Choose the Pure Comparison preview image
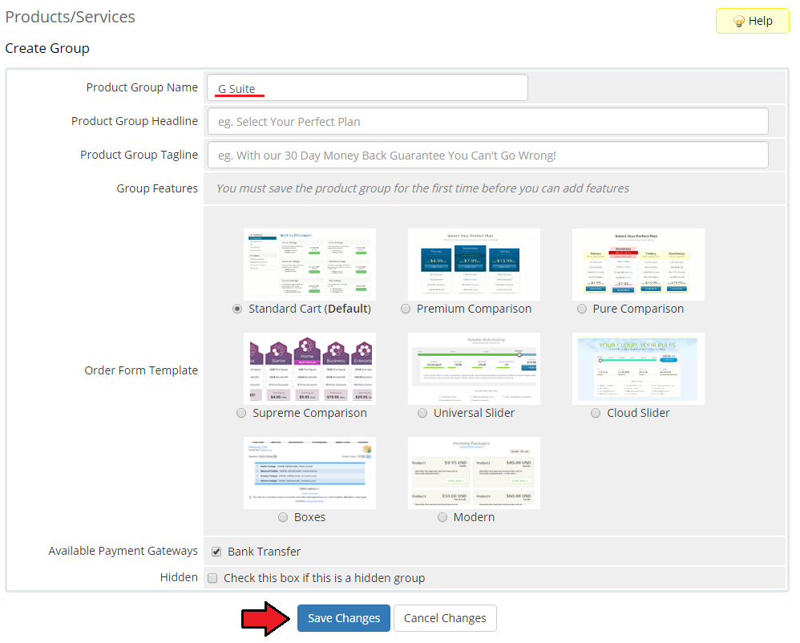This screenshot has height=643, width=800. coord(638,265)
